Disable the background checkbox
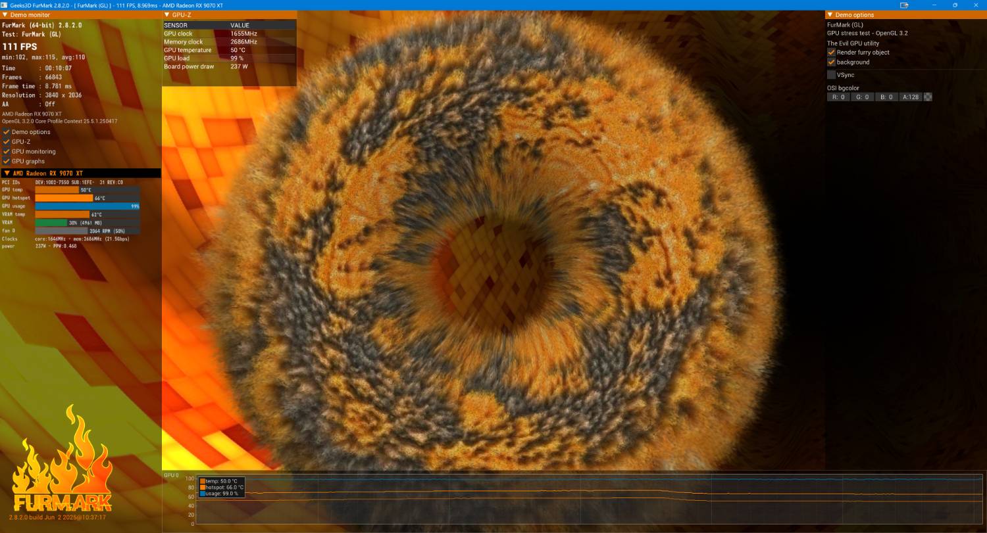Screen dimensions: 987x533 point(832,62)
